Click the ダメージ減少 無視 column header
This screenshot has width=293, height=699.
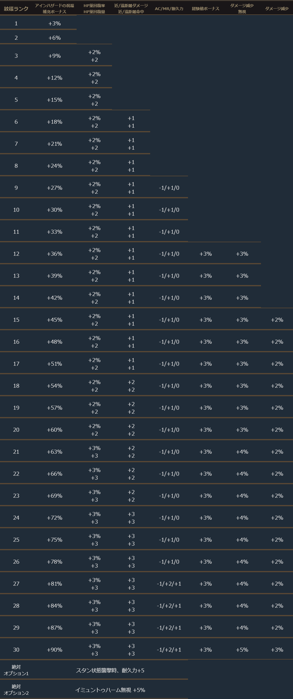242,9
